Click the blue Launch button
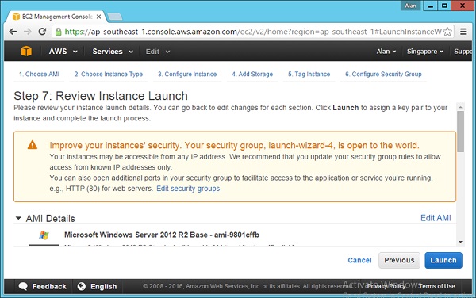 [x=443, y=260]
